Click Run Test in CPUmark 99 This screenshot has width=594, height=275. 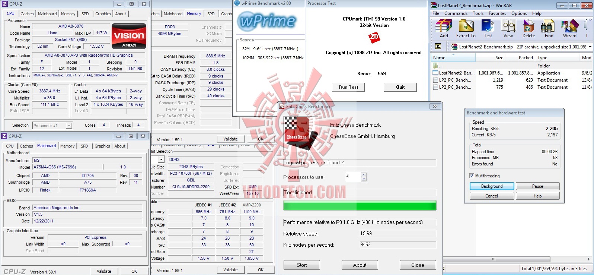tap(348, 87)
